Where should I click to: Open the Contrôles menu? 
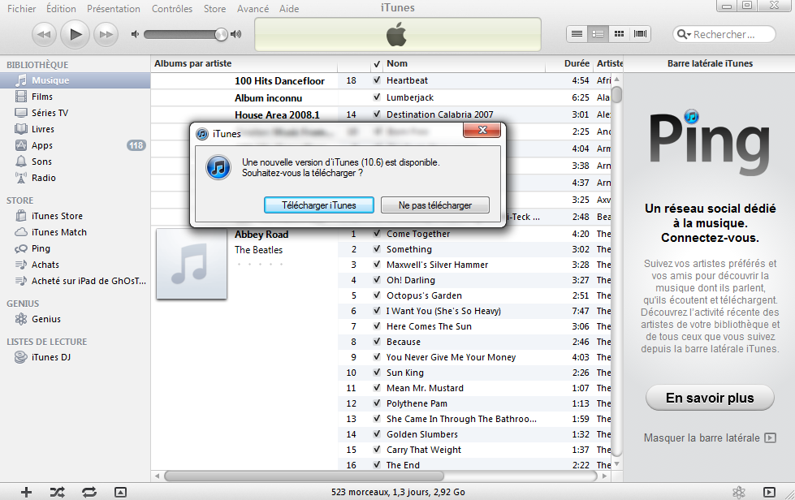coord(172,9)
